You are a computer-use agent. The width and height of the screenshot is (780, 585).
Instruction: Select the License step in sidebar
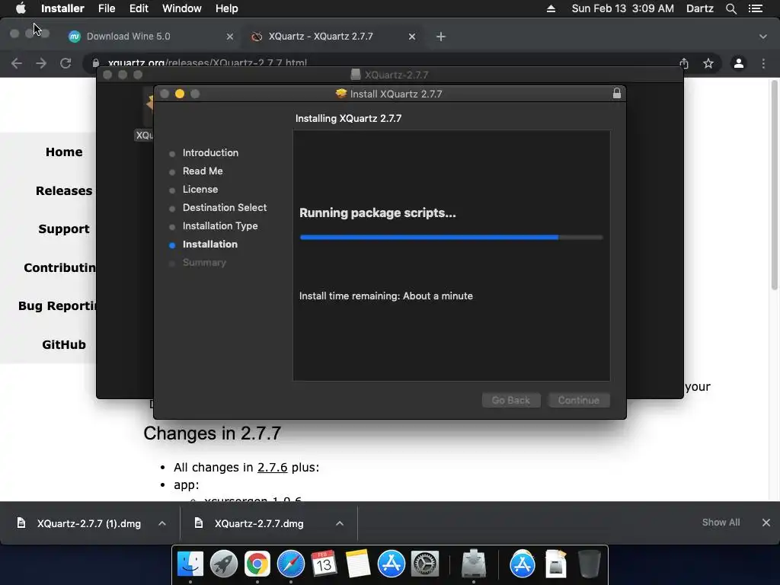pos(200,190)
